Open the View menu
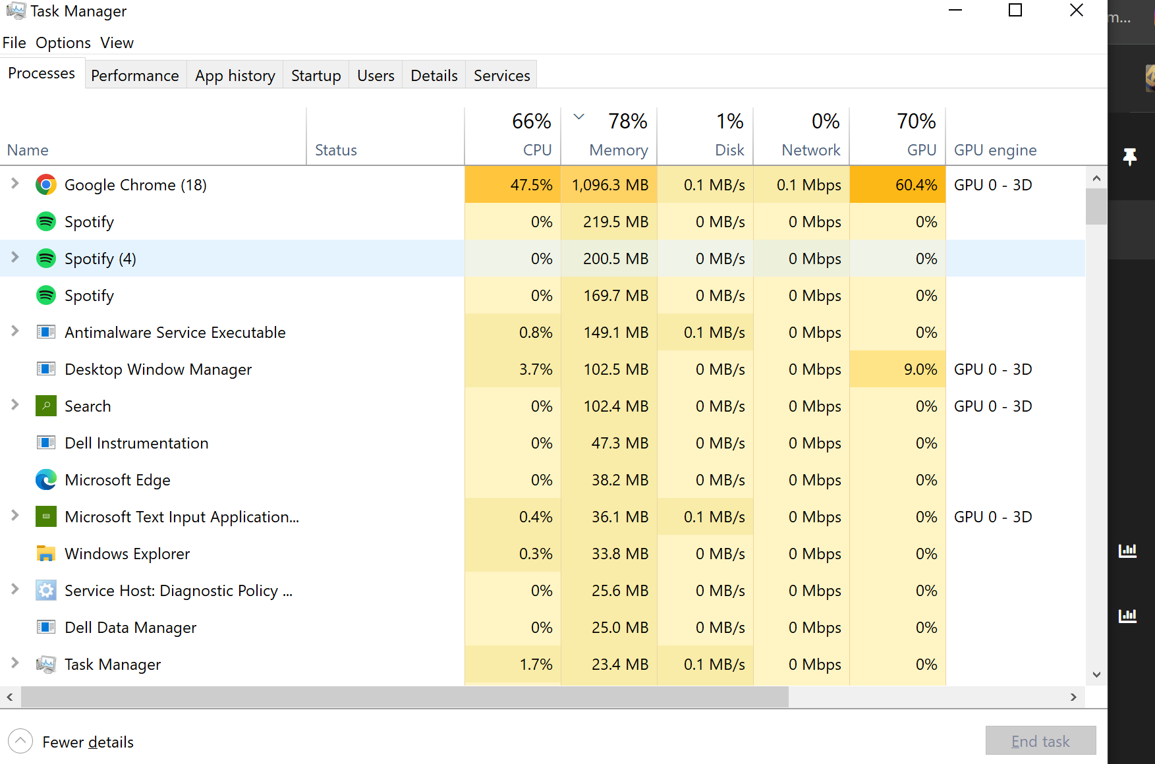Image resolution: width=1155 pixels, height=764 pixels. (117, 43)
